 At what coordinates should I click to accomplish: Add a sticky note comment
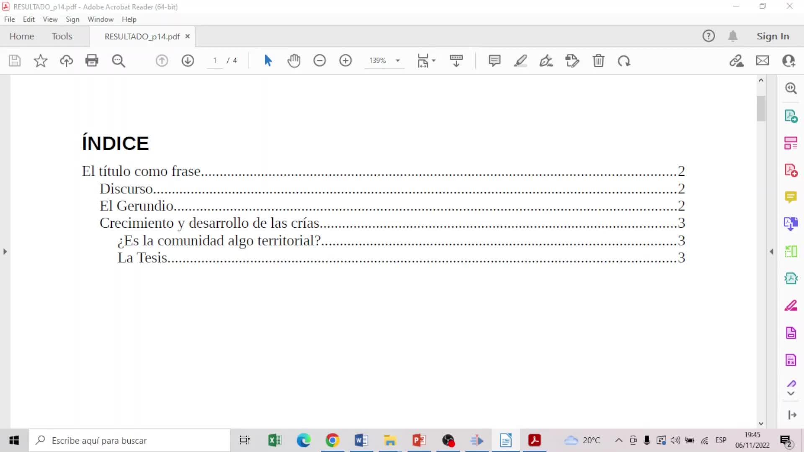coord(495,61)
